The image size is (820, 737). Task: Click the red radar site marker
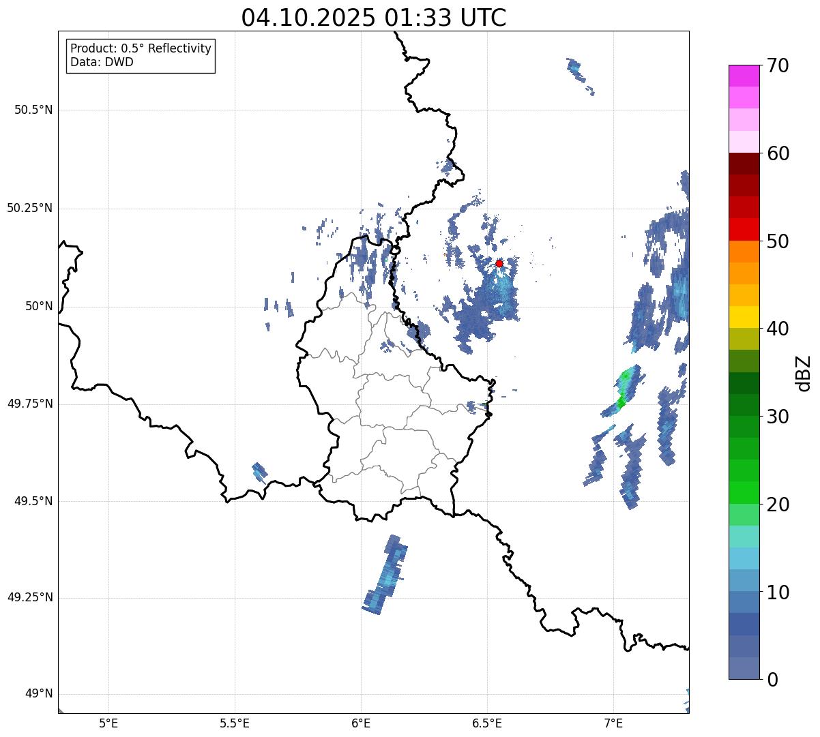pos(499,263)
